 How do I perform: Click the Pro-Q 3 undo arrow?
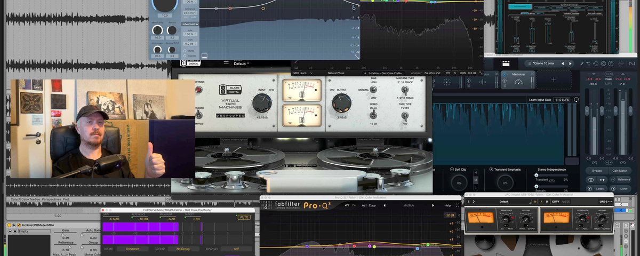pyautogui.click(x=347, y=205)
